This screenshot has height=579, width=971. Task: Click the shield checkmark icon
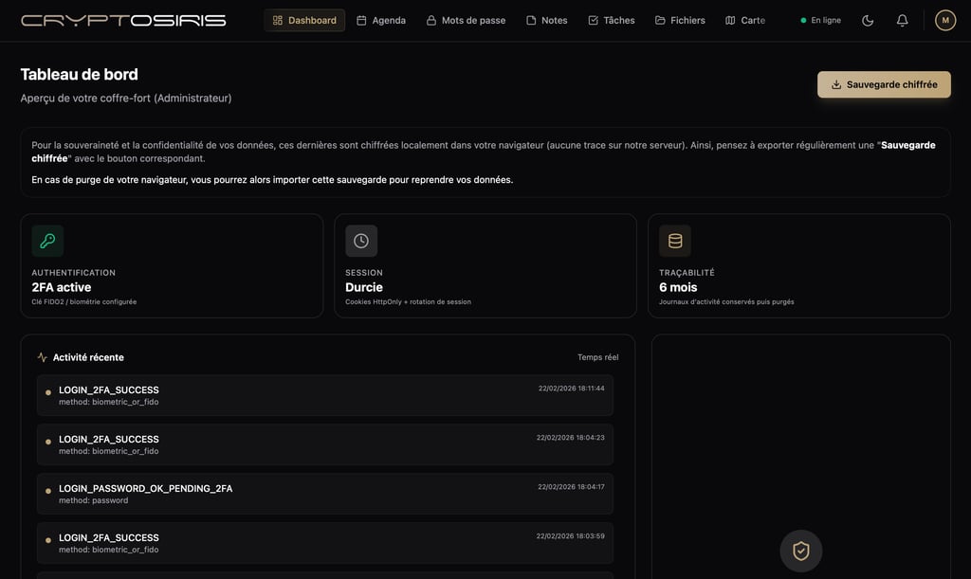[x=801, y=551]
